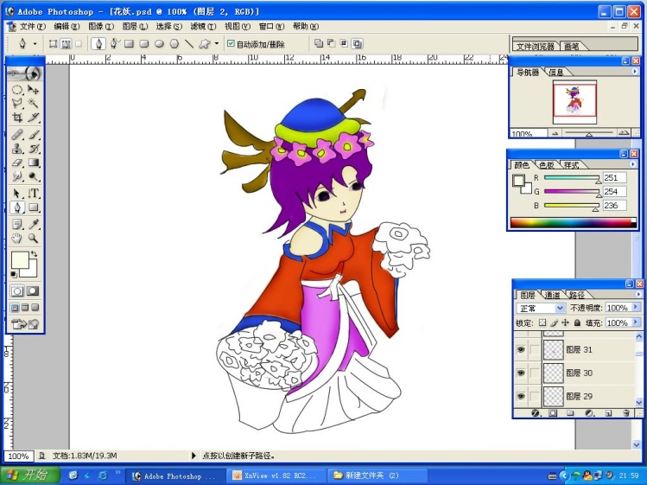Image resolution: width=647 pixels, height=485 pixels.
Task: Open blend mode 正常 dropdown
Action: click(560, 308)
